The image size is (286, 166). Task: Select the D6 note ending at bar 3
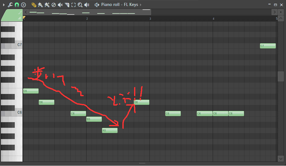[x=142, y=102]
